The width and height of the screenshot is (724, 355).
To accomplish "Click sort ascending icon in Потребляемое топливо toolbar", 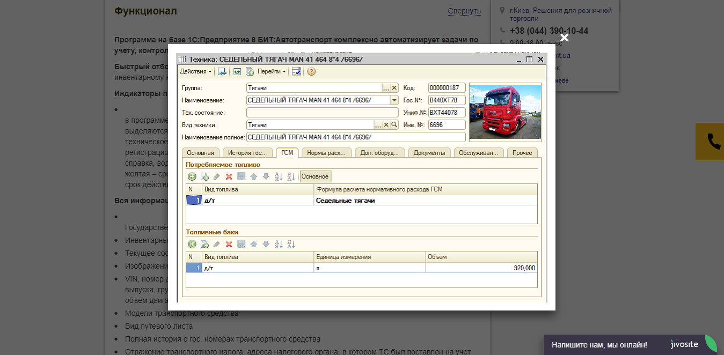I will tap(279, 176).
